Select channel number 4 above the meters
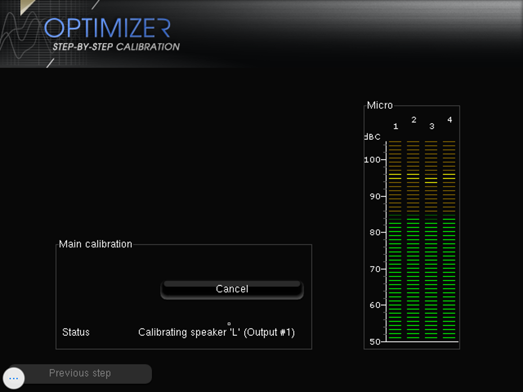The height and width of the screenshot is (392, 523). 449,120
